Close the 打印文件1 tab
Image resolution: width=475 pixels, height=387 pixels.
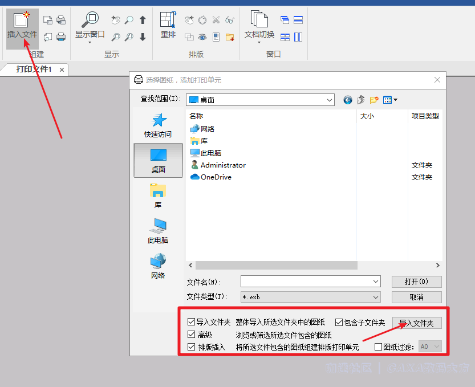62,70
